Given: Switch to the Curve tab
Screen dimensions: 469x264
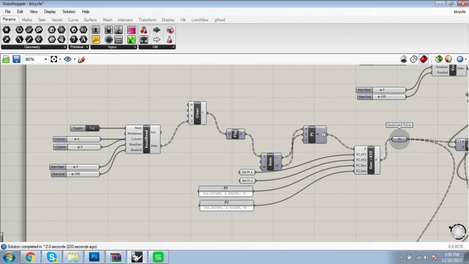Looking at the screenshot, I should 73,20.
